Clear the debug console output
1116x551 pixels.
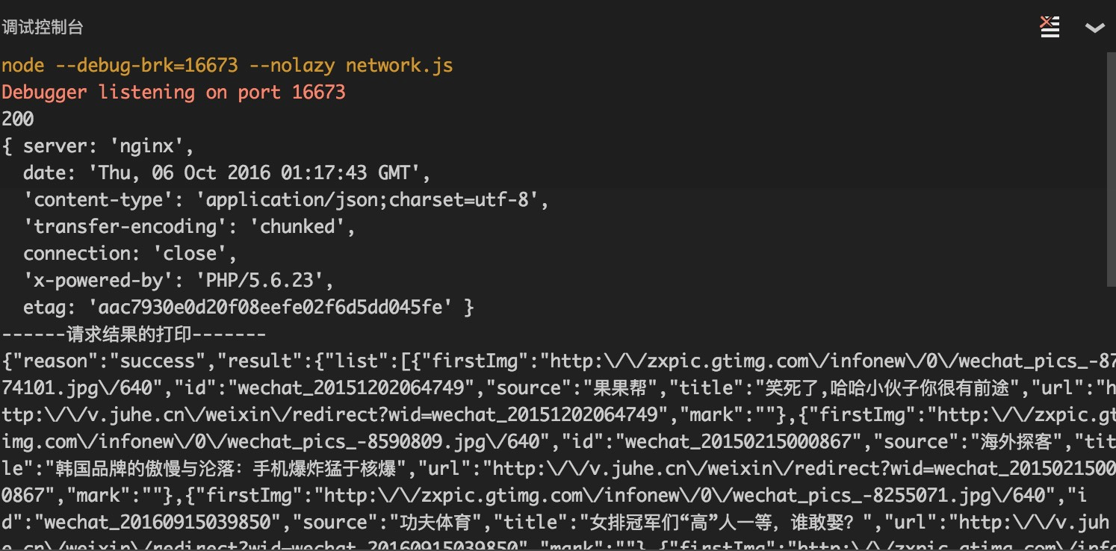[1049, 26]
